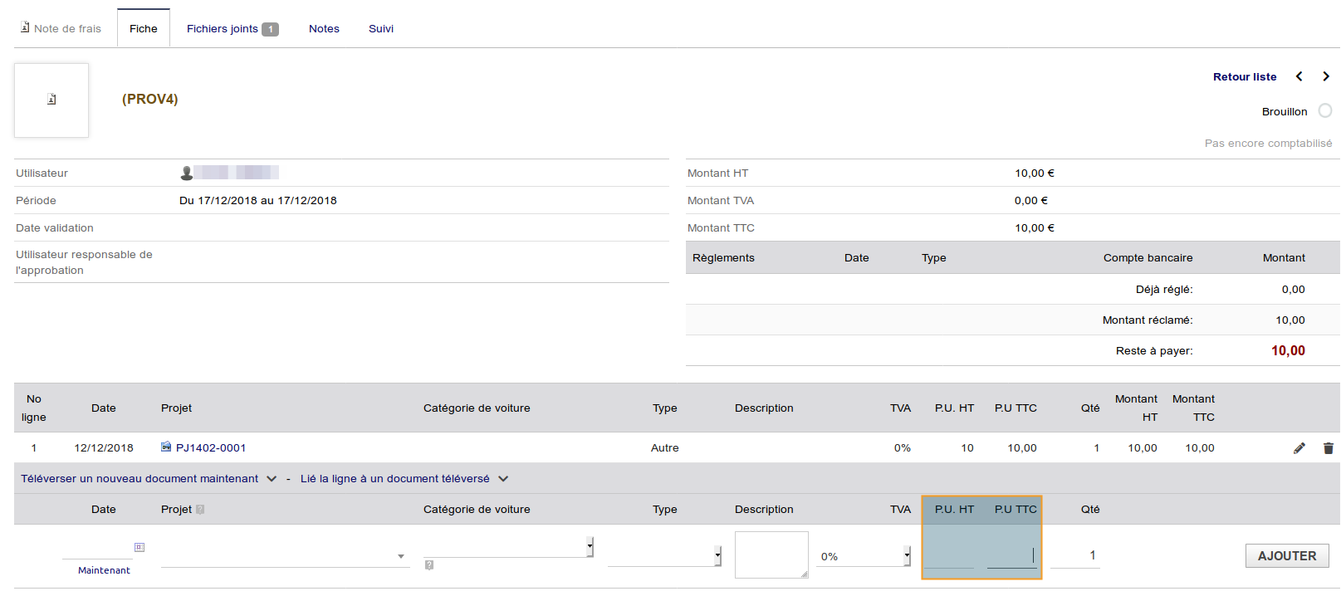This screenshot has width=1341, height=596.
Task: Click the AJOUTER button
Action: click(1286, 556)
